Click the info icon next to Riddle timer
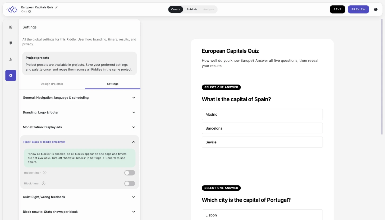Viewport: 385px width, 220px height. (x=45, y=173)
